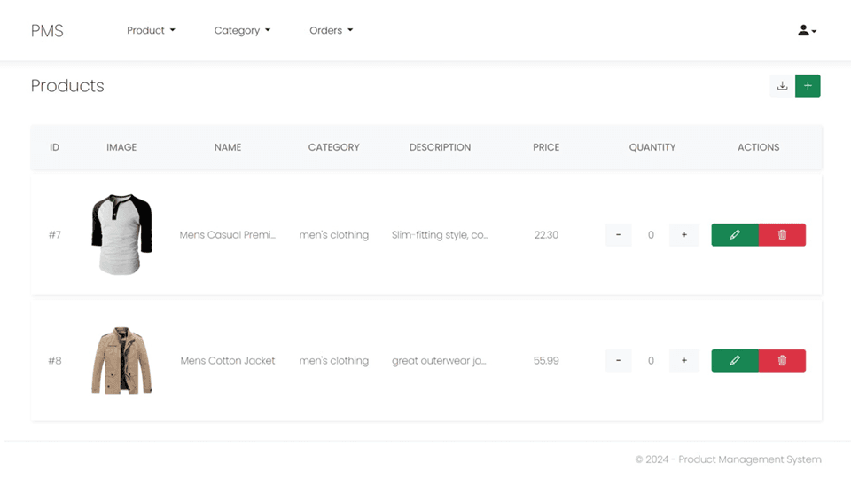Expand the Product dropdown menu
Screen dimensions: 851x479
click(x=151, y=30)
